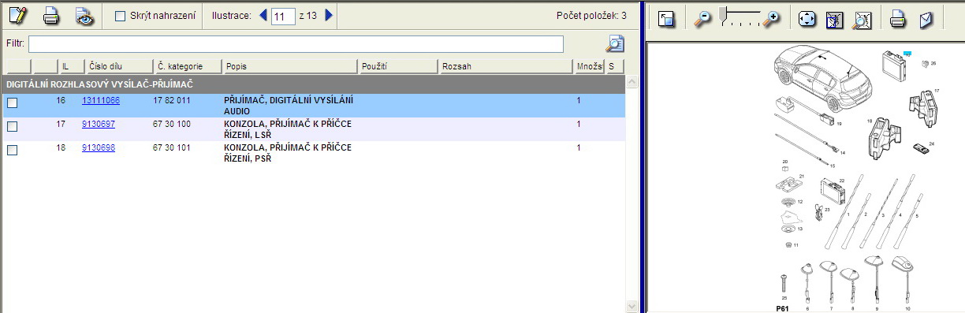Click the filter search icon
The width and height of the screenshot is (965, 313).
click(615, 43)
